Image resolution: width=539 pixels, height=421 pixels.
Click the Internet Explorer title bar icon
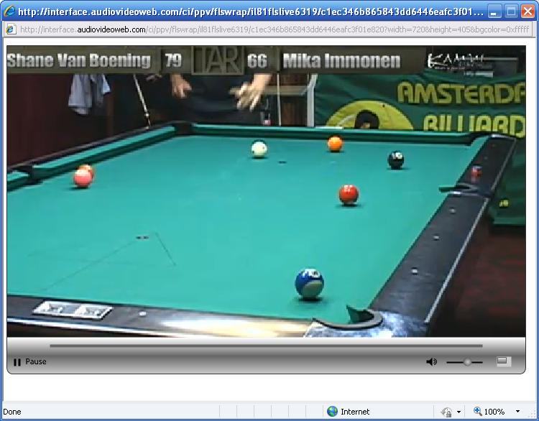[9, 11]
